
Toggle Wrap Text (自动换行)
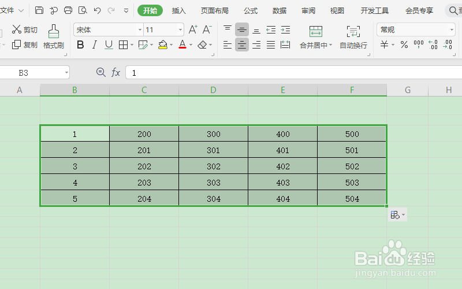[353, 37]
